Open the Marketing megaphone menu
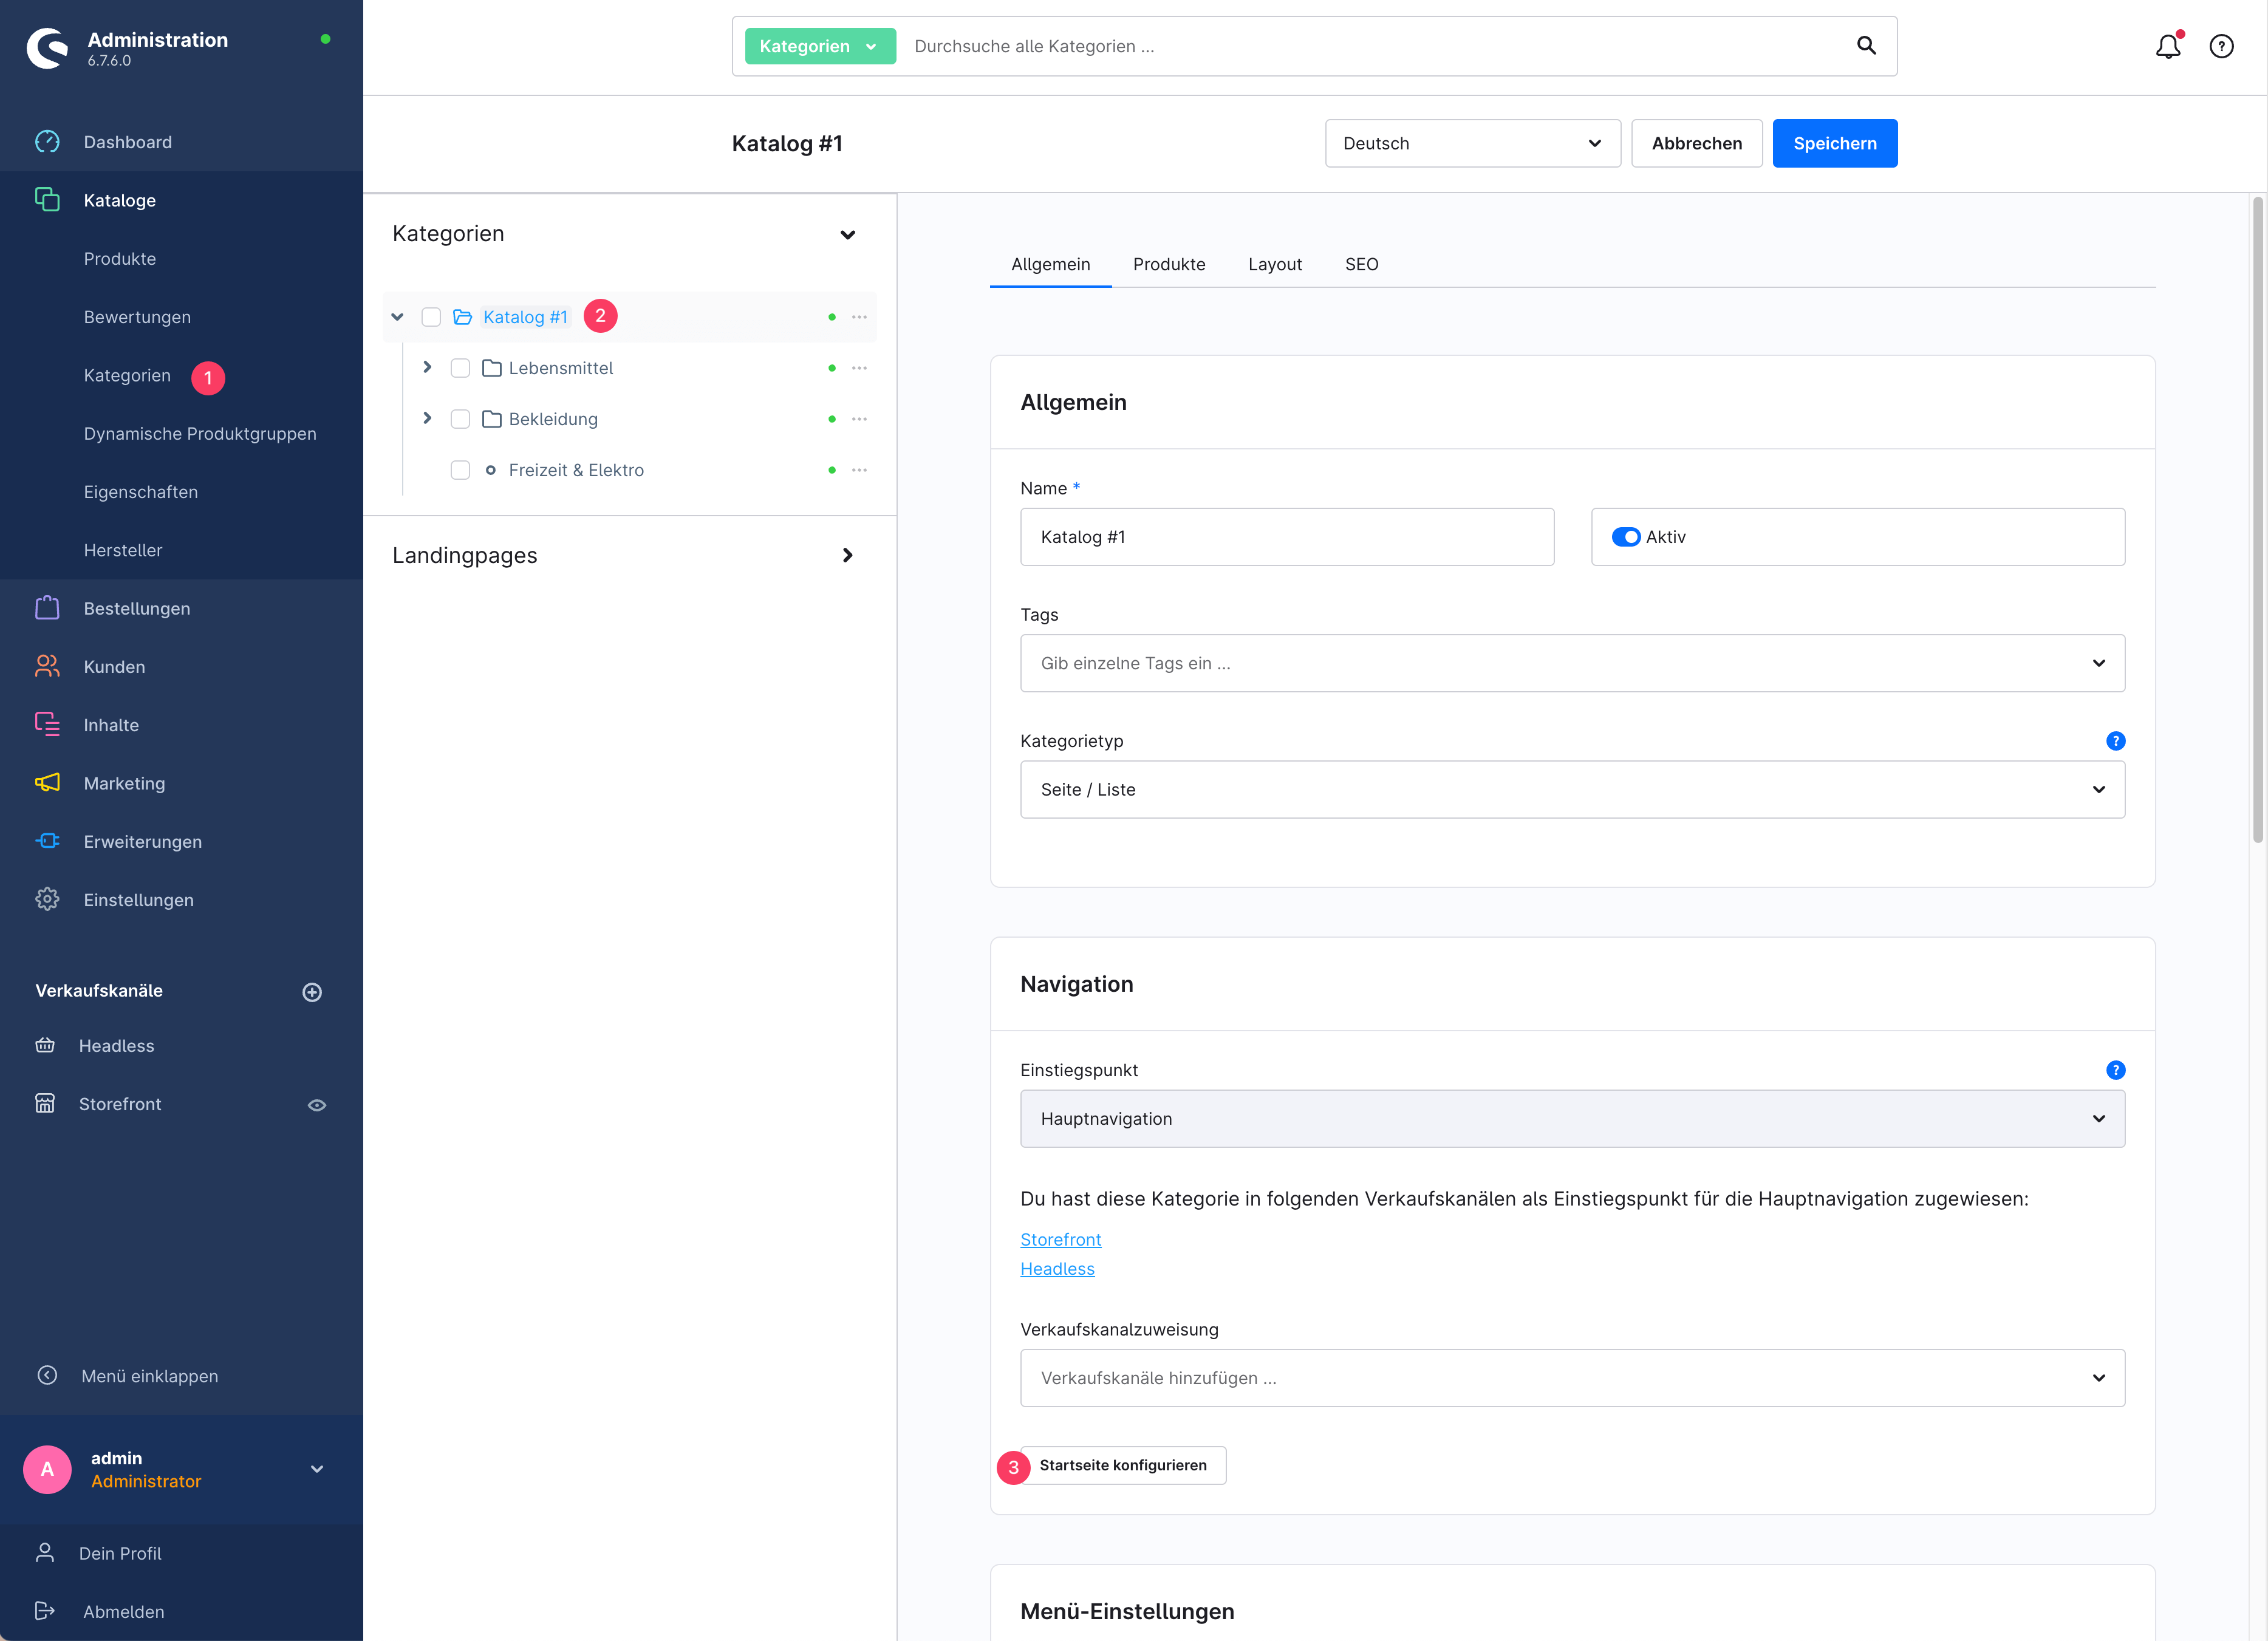 (x=47, y=783)
